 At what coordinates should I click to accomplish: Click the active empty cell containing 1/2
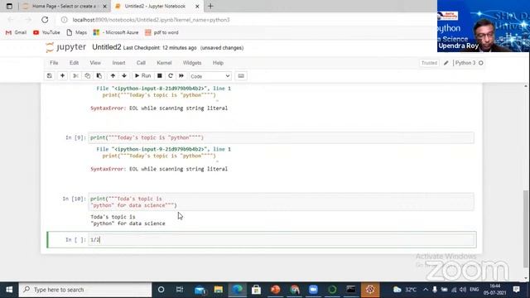(x=281, y=239)
